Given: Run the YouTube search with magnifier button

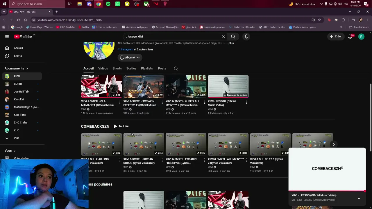Looking at the screenshot, I should click(233, 37).
